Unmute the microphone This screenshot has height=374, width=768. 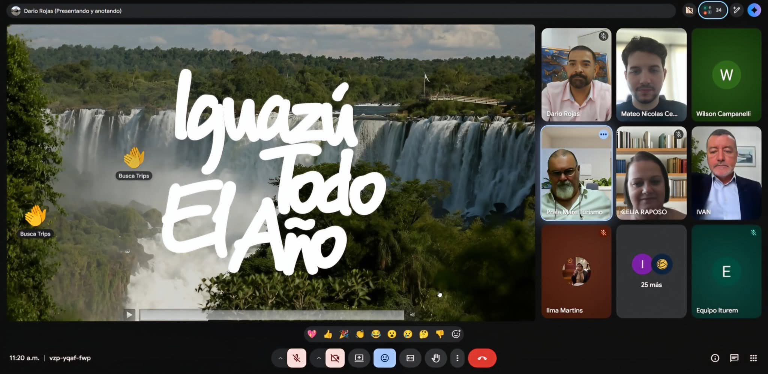point(297,358)
